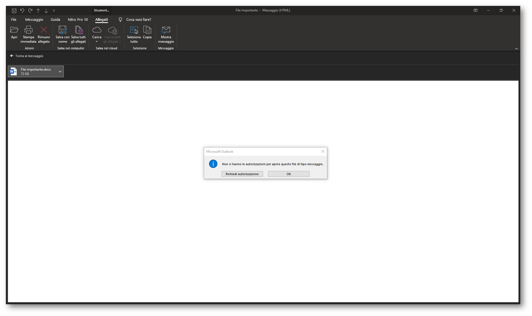Close the Microsoft Outlook dialog
The image size is (532, 316).
click(x=323, y=151)
